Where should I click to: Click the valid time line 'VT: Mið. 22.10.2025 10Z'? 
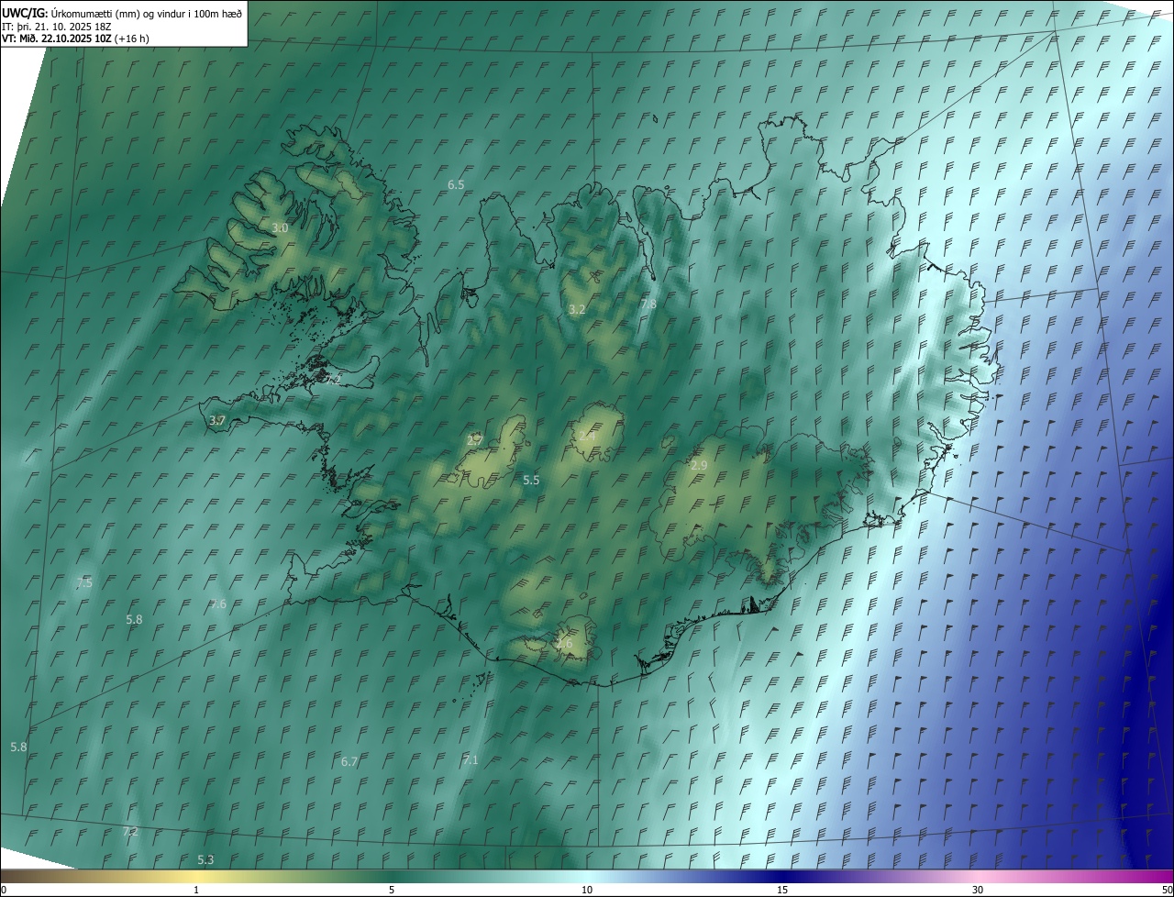57,39
